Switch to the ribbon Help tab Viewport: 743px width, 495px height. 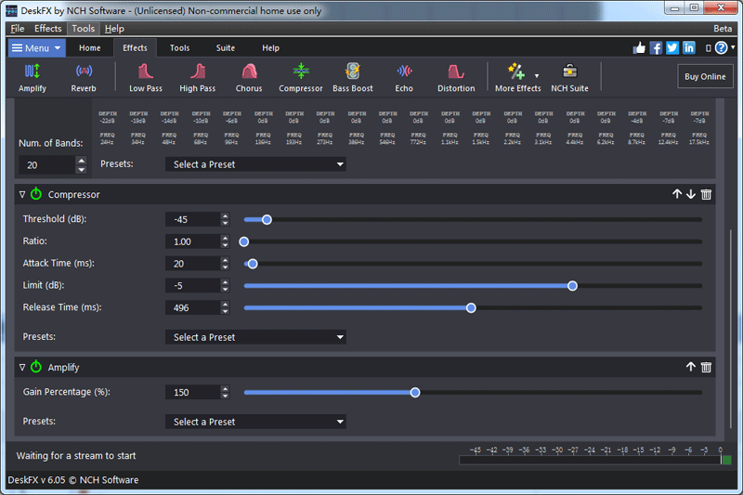point(270,48)
